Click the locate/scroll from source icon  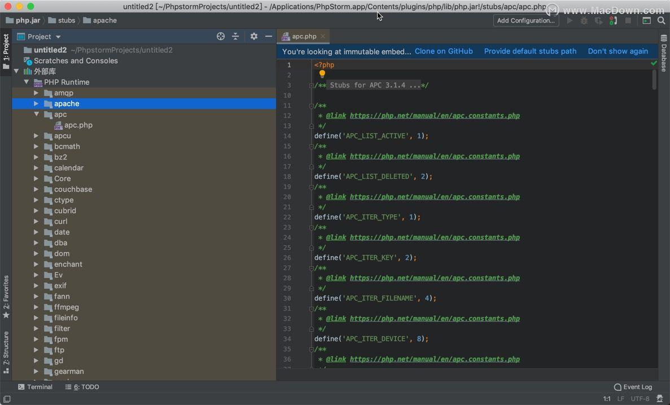point(221,36)
